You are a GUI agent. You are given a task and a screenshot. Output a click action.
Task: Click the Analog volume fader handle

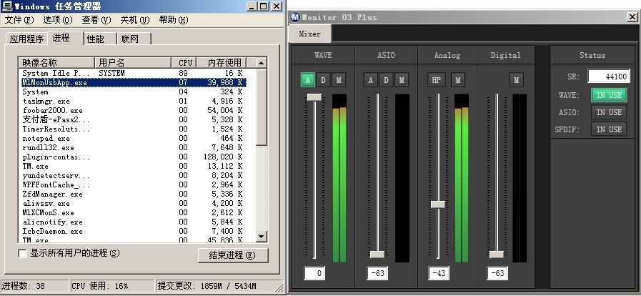point(438,204)
